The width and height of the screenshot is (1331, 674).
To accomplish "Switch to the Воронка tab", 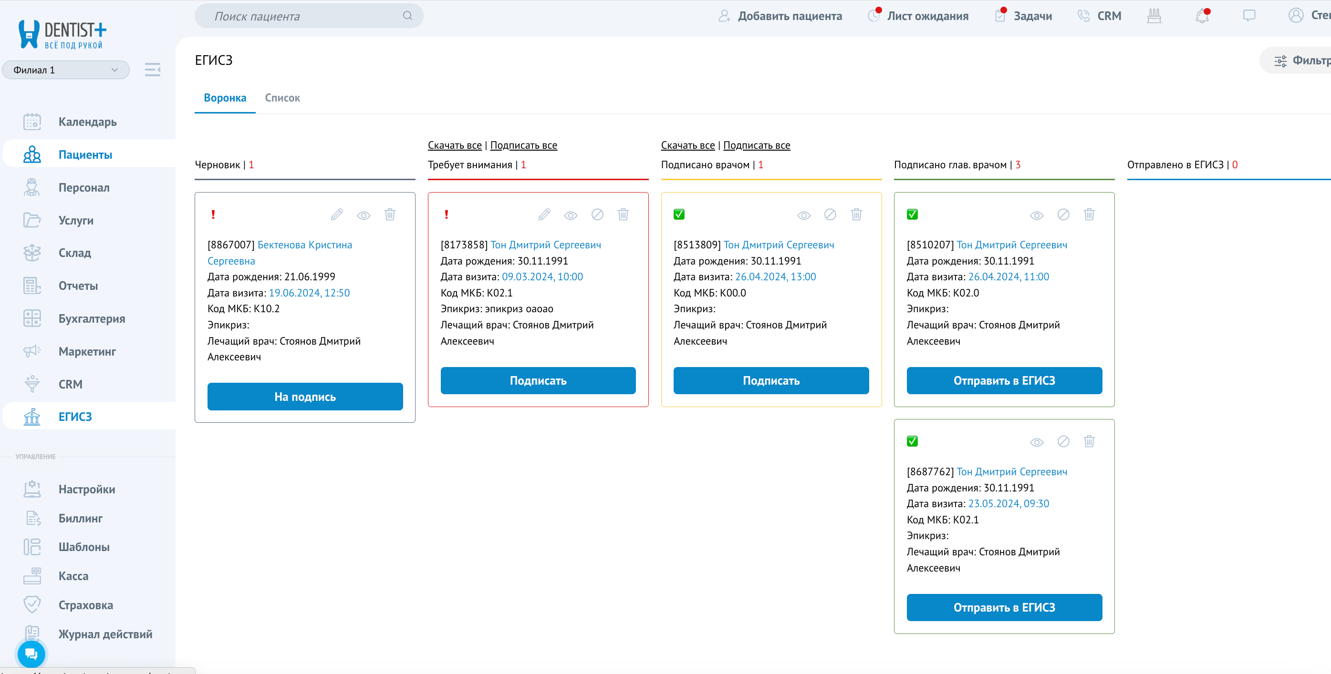I will coord(225,98).
